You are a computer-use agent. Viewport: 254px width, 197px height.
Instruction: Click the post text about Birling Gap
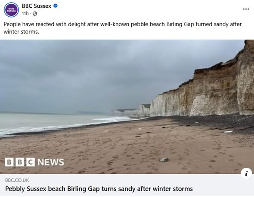pyautogui.click(x=122, y=28)
